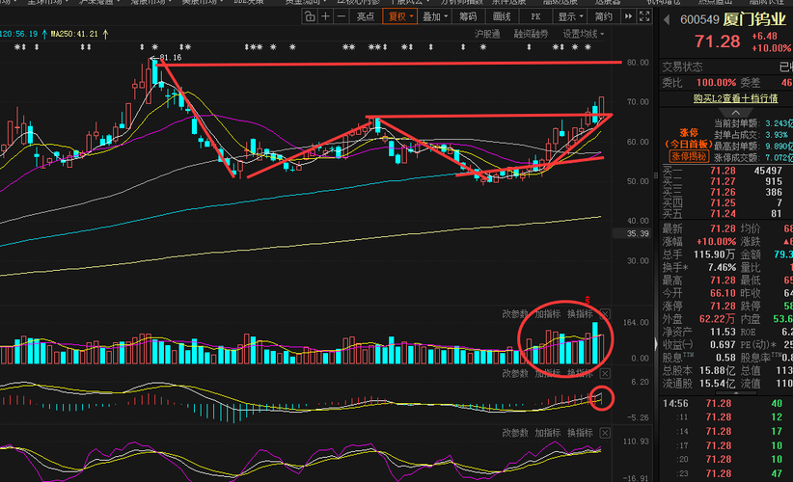
Task: Close the MACD indicator panel
Action: click(x=605, y=373)
